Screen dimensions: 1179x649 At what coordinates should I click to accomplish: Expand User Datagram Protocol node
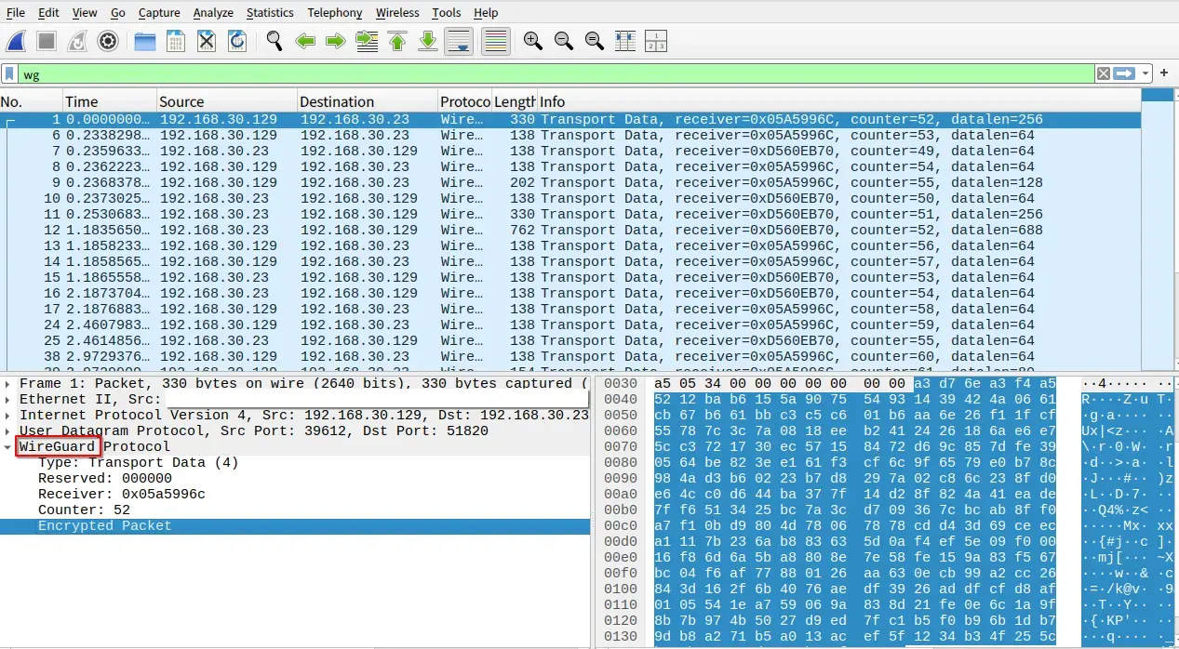pyautogui.click(x=8, y=430)
